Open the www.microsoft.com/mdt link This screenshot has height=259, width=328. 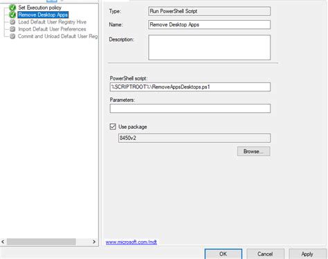131,242
